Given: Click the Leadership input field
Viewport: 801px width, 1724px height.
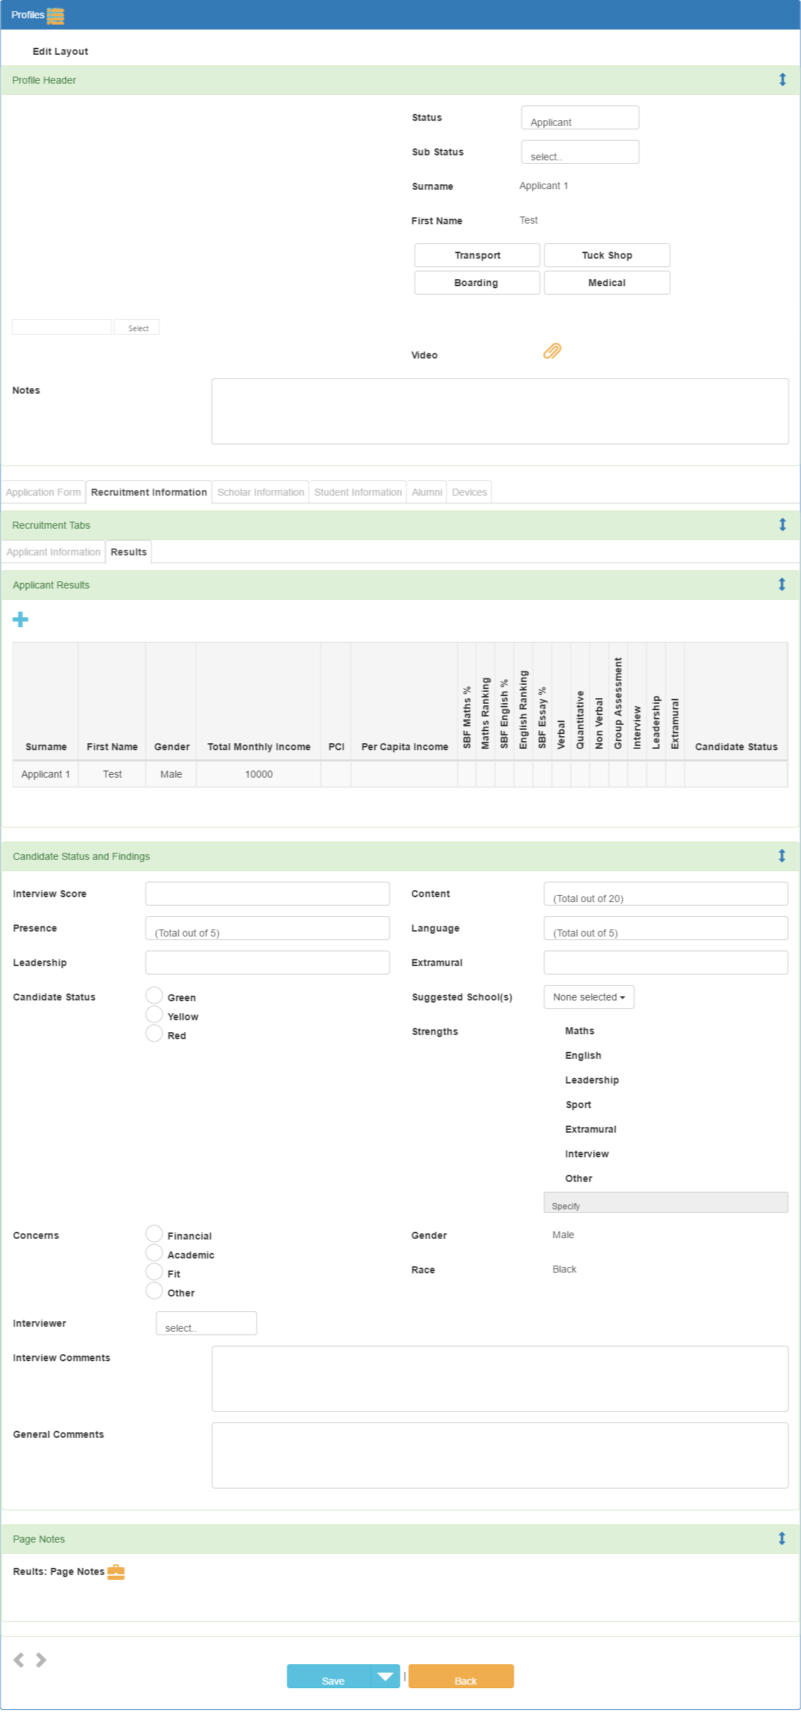Looking at the screenshot, I should (x=268, y=963).
